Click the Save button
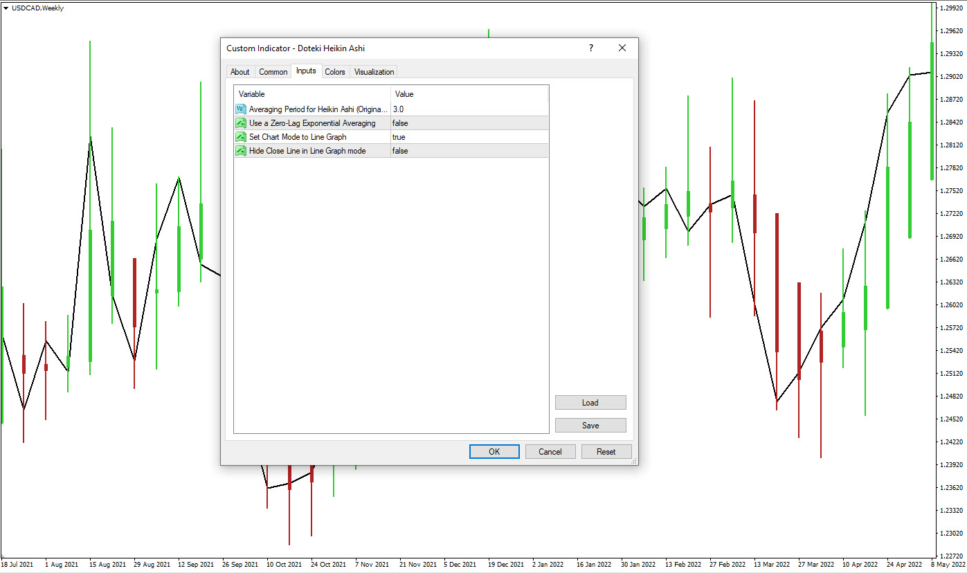This screenshot has width=967, height=573. pyautogui.click(x=590, y=425)
